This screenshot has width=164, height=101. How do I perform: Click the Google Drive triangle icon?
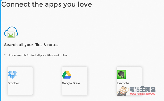coord(67,75)
